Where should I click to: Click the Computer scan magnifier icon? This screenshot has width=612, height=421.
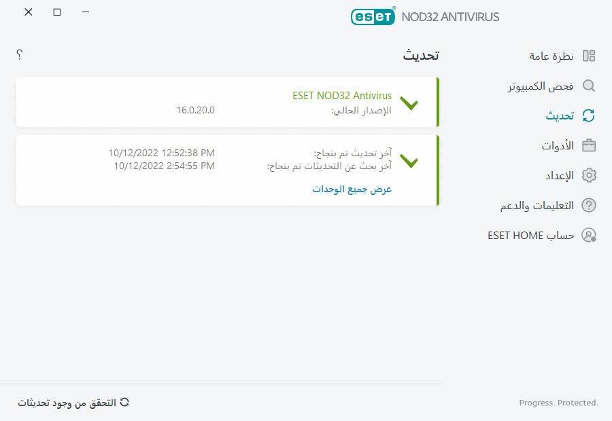tap(589, 86)
